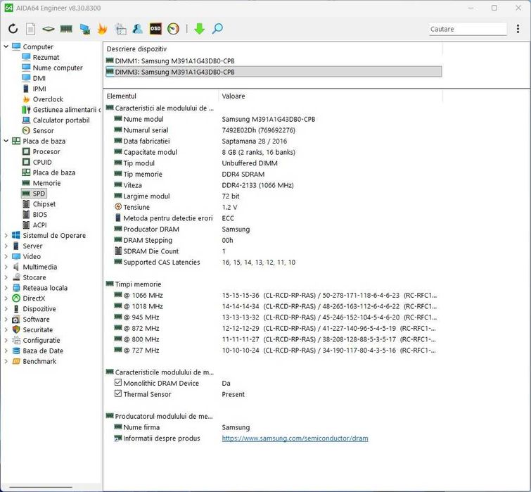Screen dimensions: 531x492
Task: Select the DIMM1 Samsung device row
Action: [274, 61]
